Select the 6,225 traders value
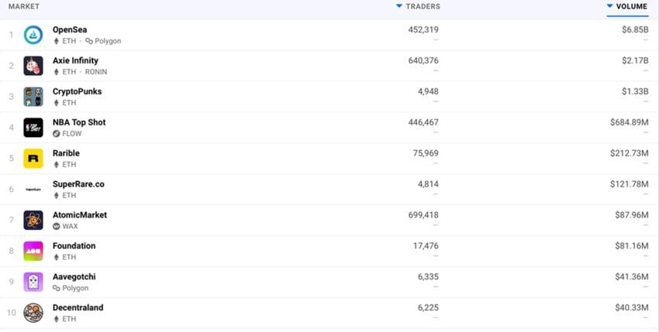This screenshot has height=332, width=659. coord(428,307)
